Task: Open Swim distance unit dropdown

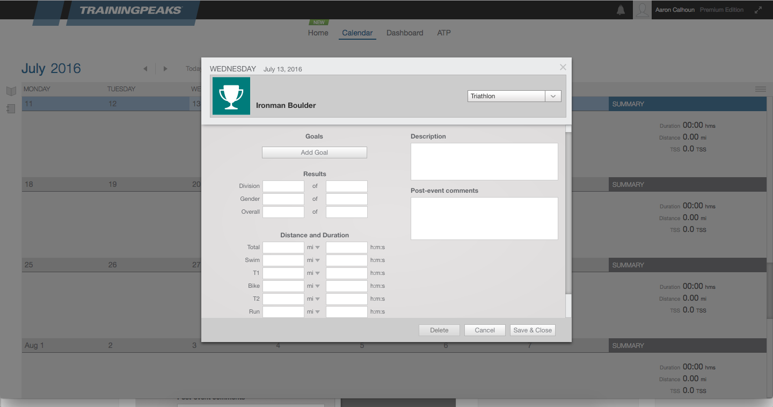Action: tap(313, 260)
